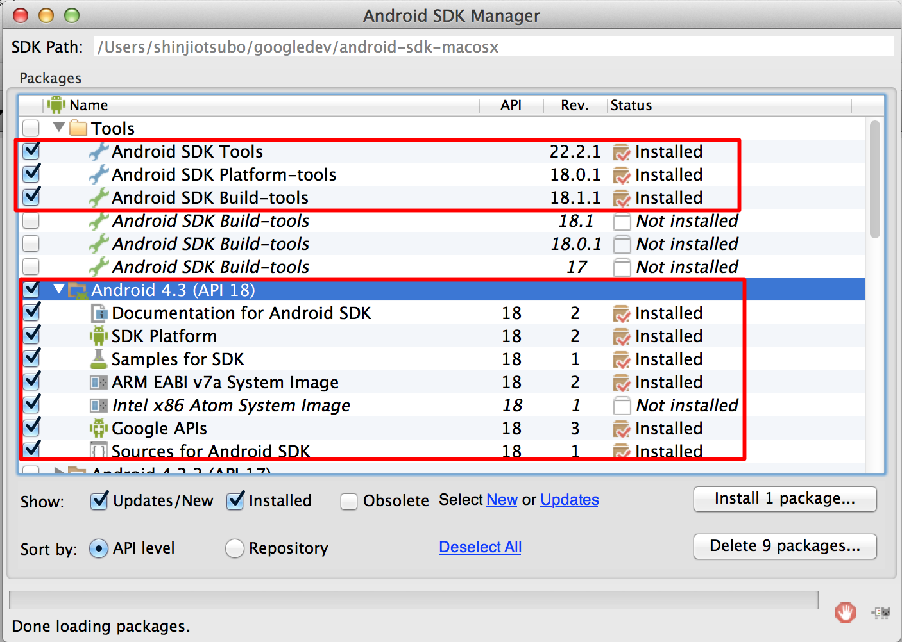The height and width of the screenshot is (642, 902).
Task: Click the Installed status icon for Build-tools 18.1.1
Action: pos(622,198)
